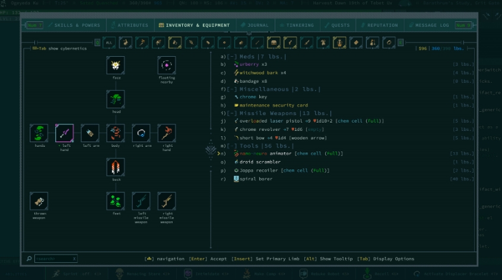Click the '$96' money readout
Image resolution: width=502 pixels, height=280 pixels.
point(422,49)
